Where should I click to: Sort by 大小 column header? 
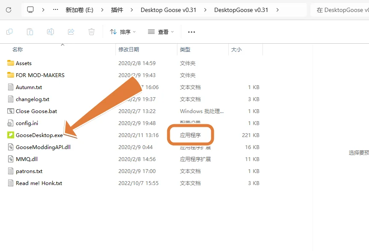tap(236, 50)
